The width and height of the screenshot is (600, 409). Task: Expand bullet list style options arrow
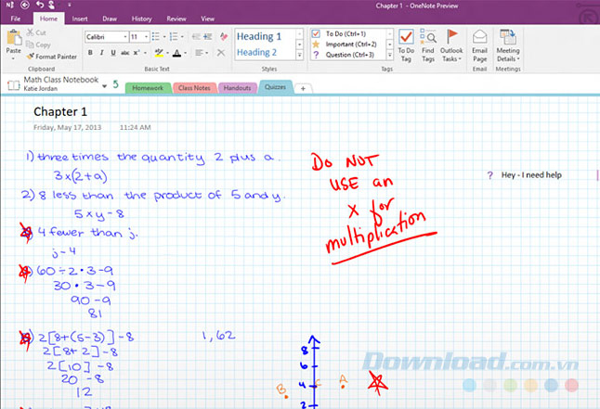tap(164, 37)
